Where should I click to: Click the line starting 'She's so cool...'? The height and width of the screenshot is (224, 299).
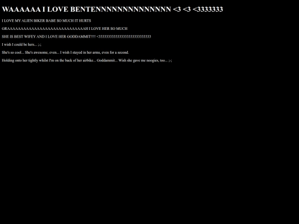[x=65, y=53]
